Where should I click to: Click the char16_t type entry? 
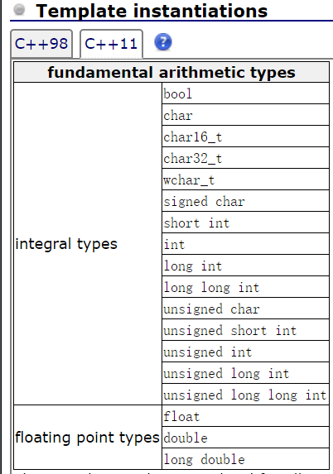(x=193, y=137)
